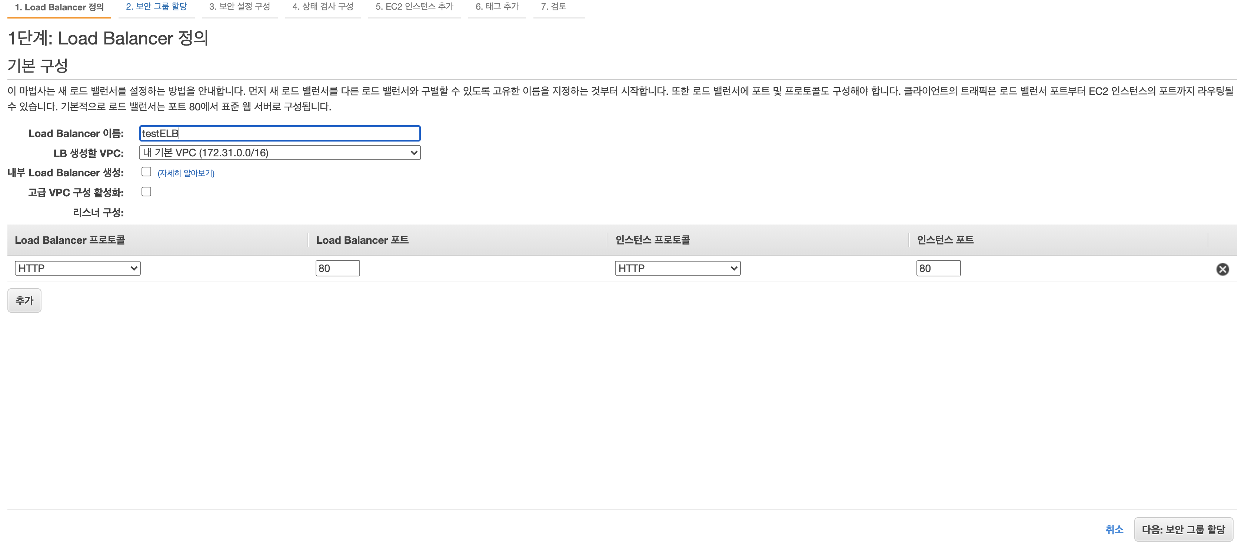1238x555 pixels.
Task: Click 1. Load Balancer 정의 tab
Action: (59, 7)
